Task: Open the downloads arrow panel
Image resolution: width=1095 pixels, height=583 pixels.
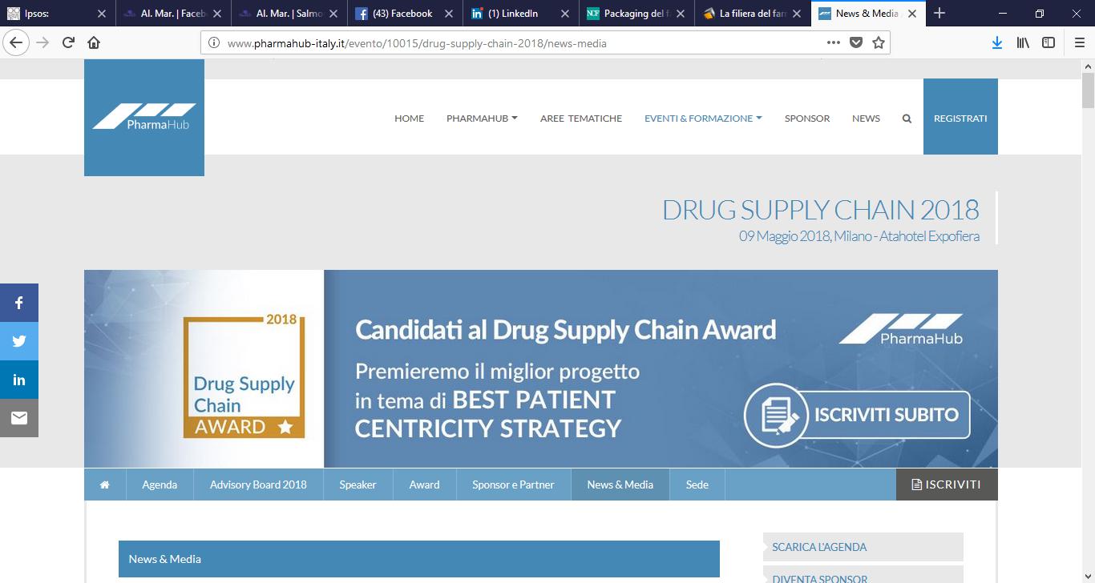Action: pos(997,42)
